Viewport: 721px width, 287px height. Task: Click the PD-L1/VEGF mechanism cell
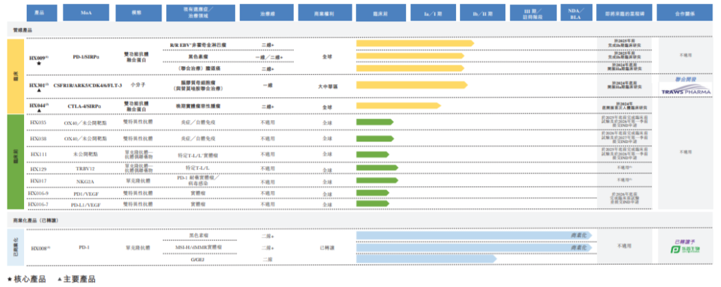pos(86,204)
